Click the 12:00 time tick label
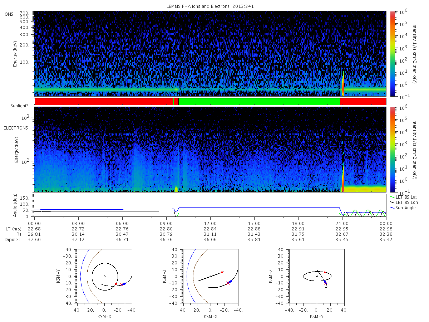 point(210,223)
